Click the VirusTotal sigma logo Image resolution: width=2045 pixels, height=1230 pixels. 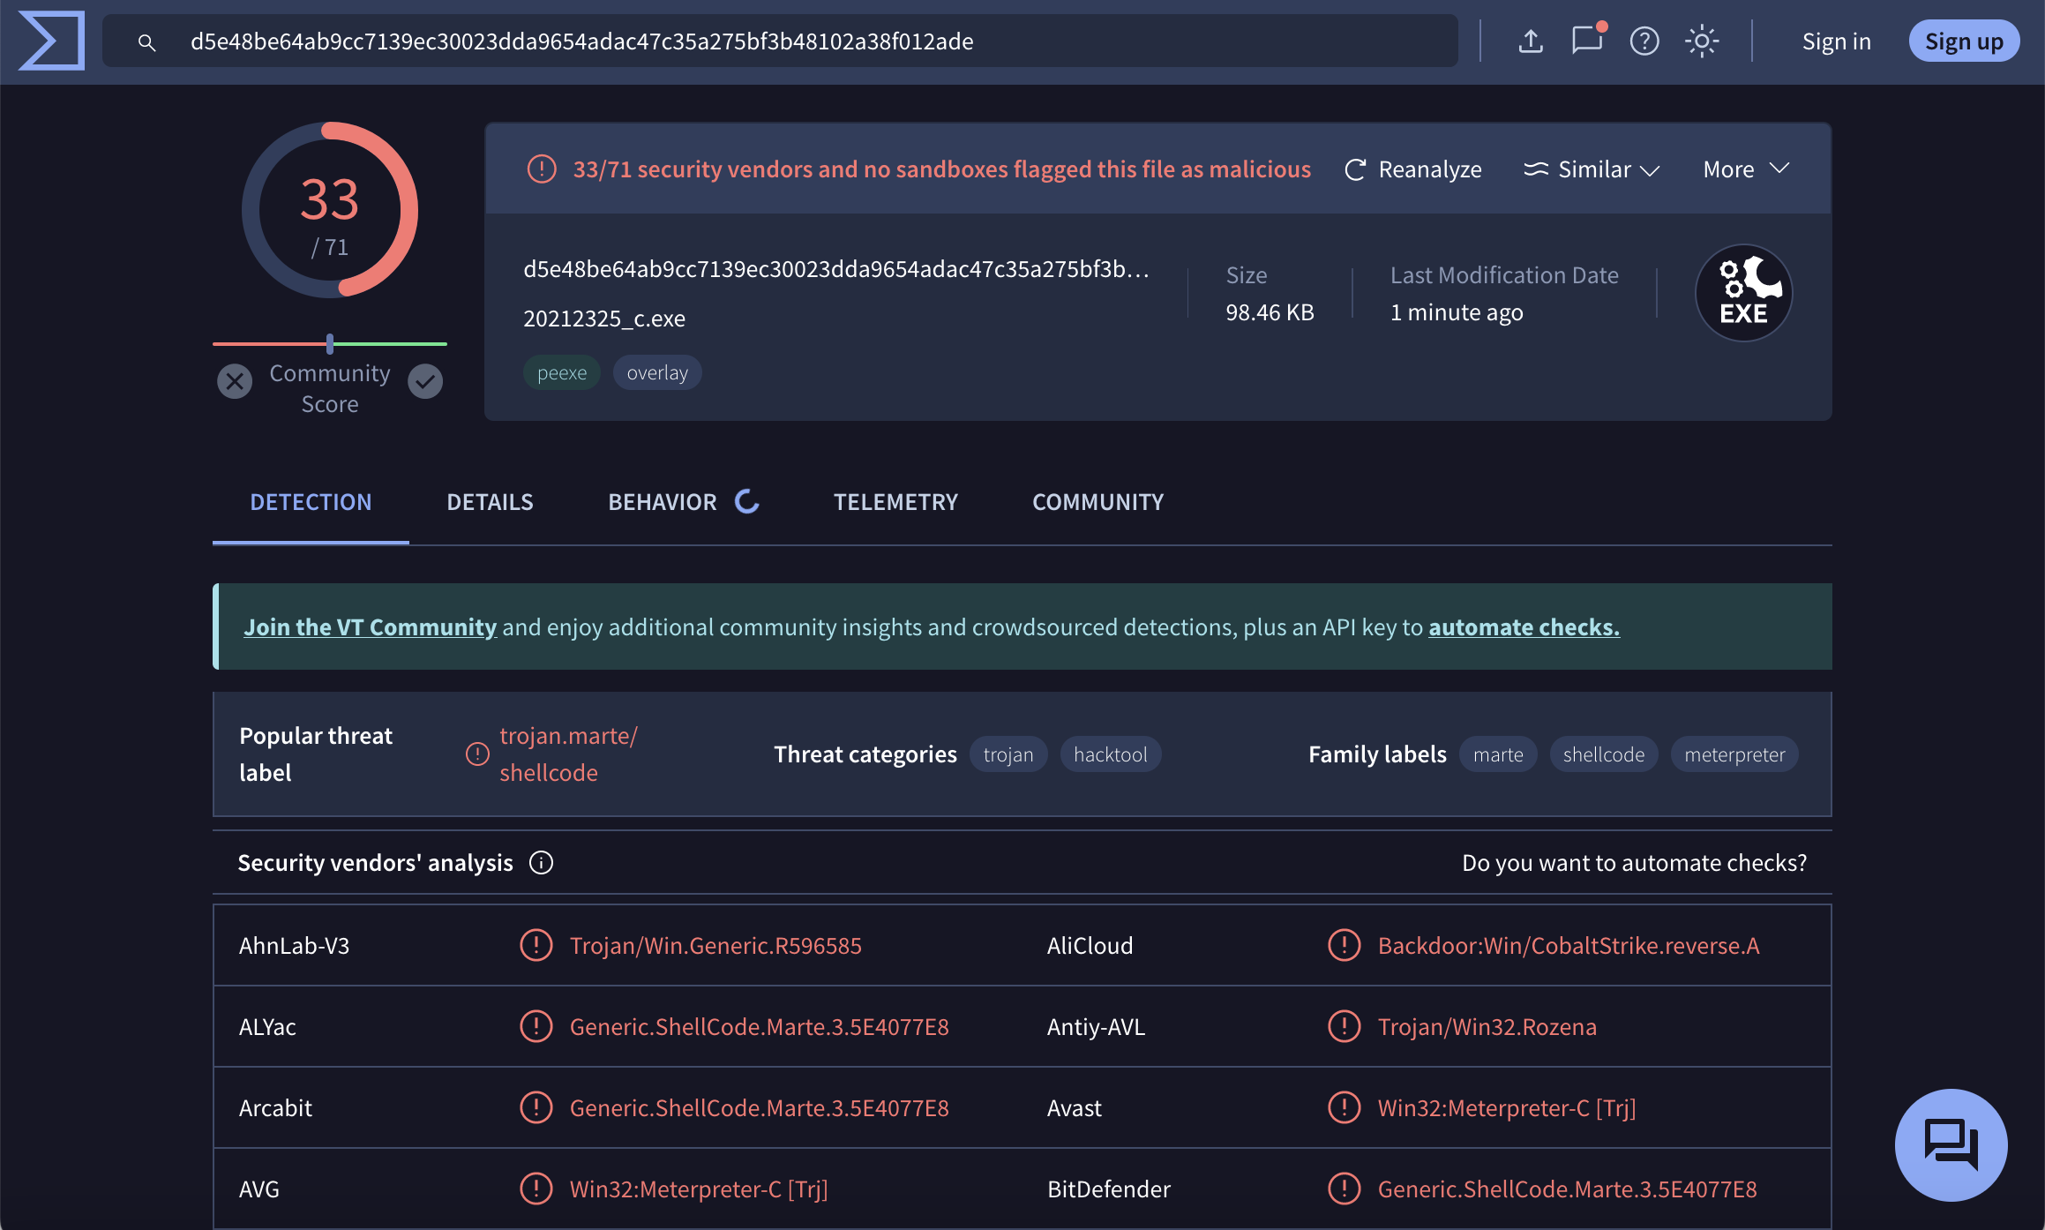(51, 41)
